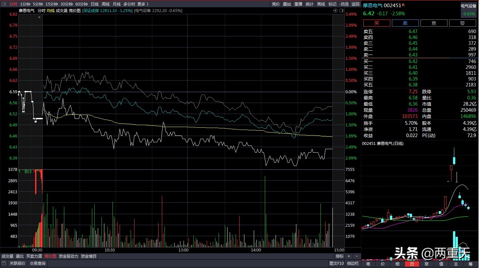The image size is (479, 268).
Task: Select the 主 tab in bottom right
Action: 456,264
